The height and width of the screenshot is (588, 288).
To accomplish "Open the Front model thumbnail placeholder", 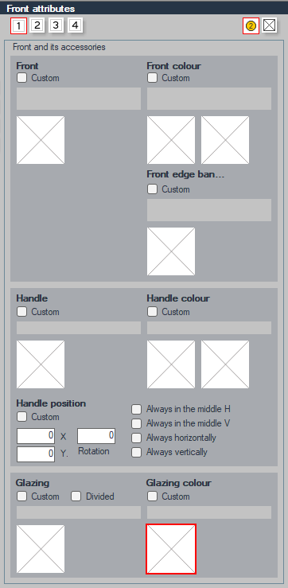I will pyautogui.click(x=41, y=140).
